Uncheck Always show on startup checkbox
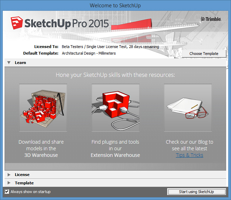231x200 pixels. click(x=7, y=192)
